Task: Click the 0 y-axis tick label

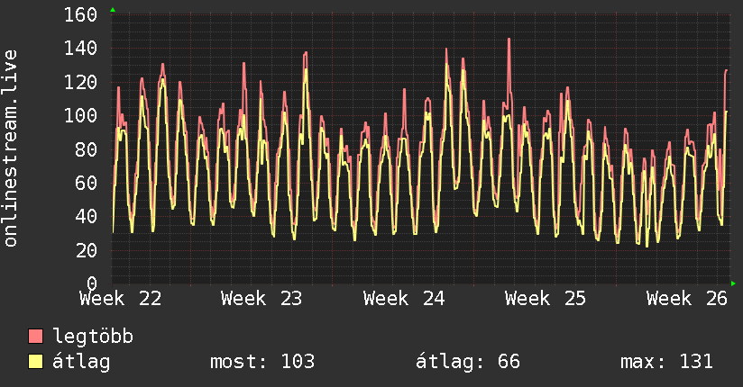Action: [x=92, y=283]
